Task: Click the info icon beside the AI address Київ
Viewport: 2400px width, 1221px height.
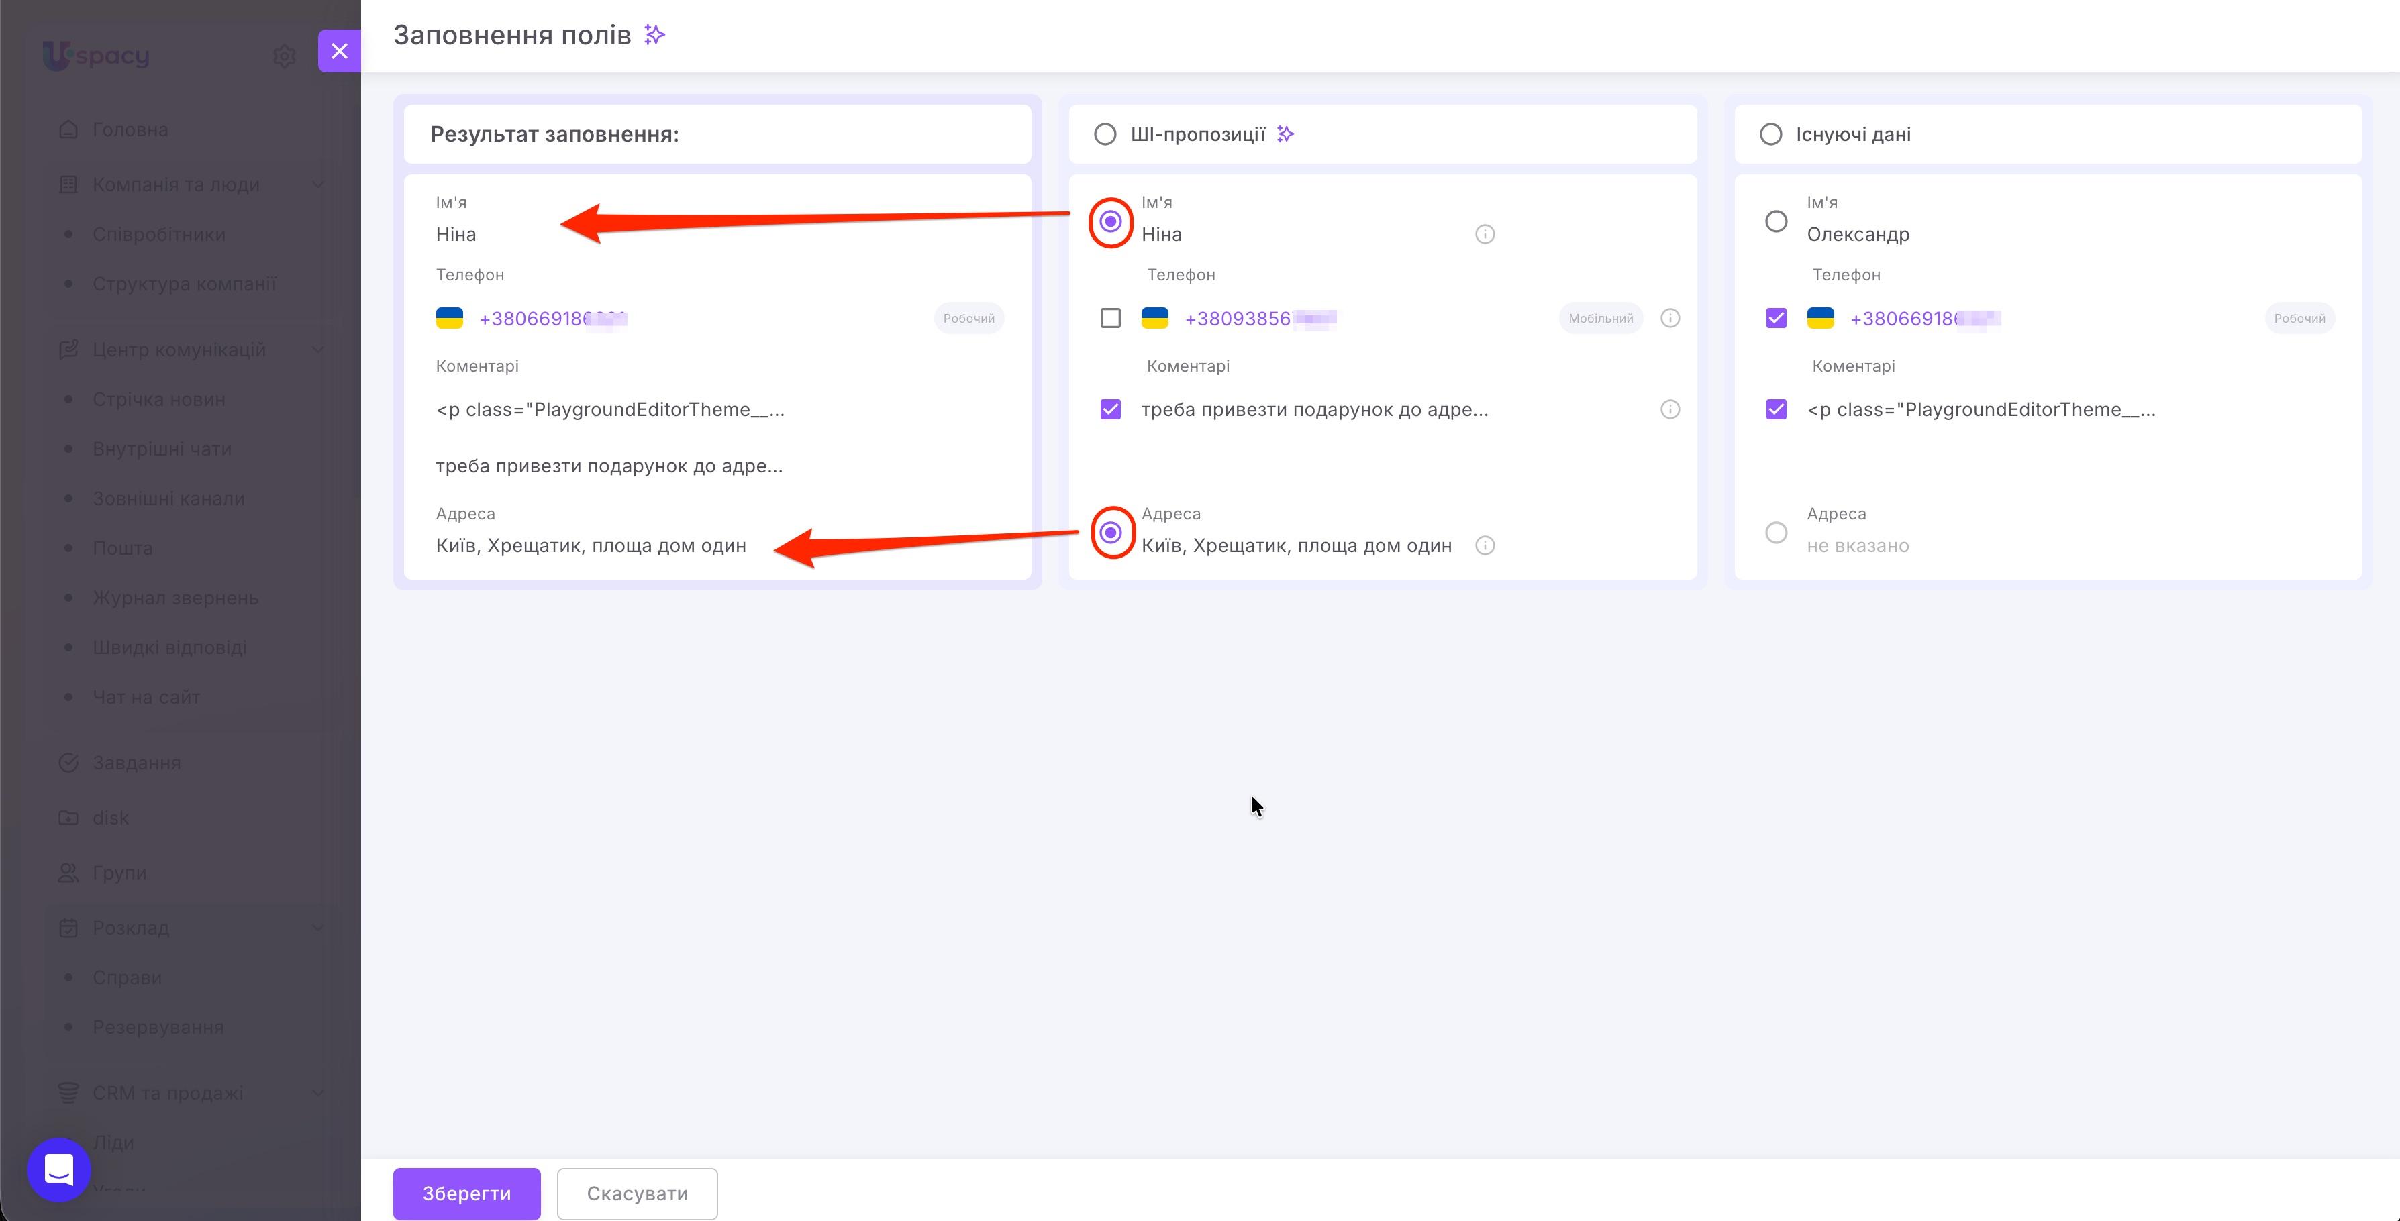Action: (1485, 546)
